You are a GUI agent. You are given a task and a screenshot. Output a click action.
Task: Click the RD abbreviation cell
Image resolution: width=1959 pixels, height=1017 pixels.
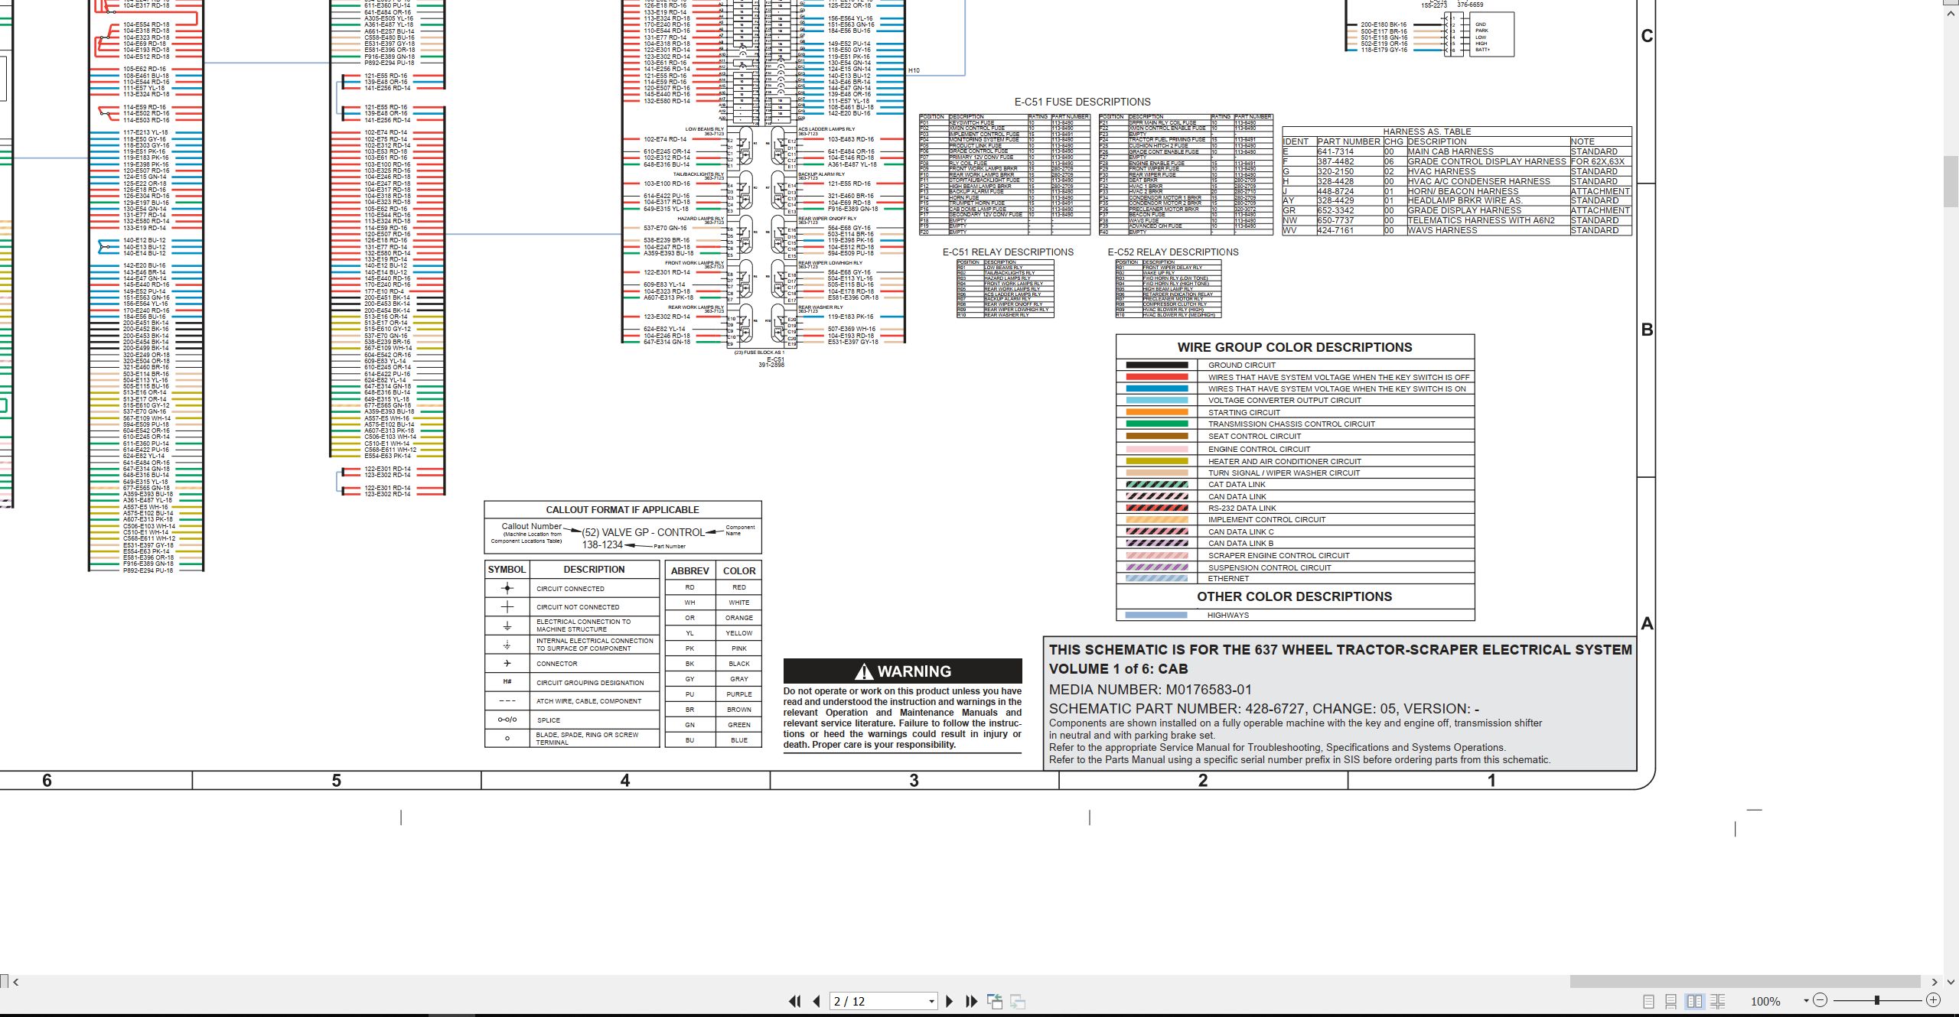689,587
